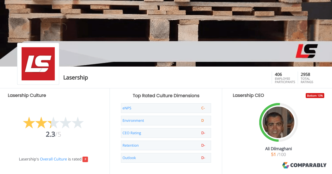This screenshot has width=332, height=174.
Task: Click the C- grade next to eNPS
Action: click(203, 108)
